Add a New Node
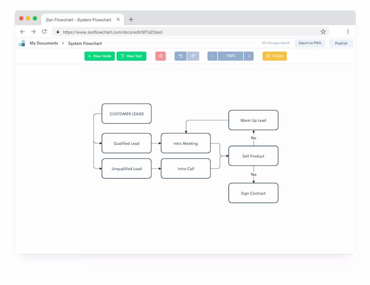The image size is (370, 285). pos(99,56)
